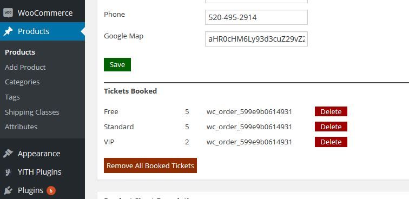Click Remove All Booked Tickets
This screenshot has width=409, height=199.
tap(150, 165)
